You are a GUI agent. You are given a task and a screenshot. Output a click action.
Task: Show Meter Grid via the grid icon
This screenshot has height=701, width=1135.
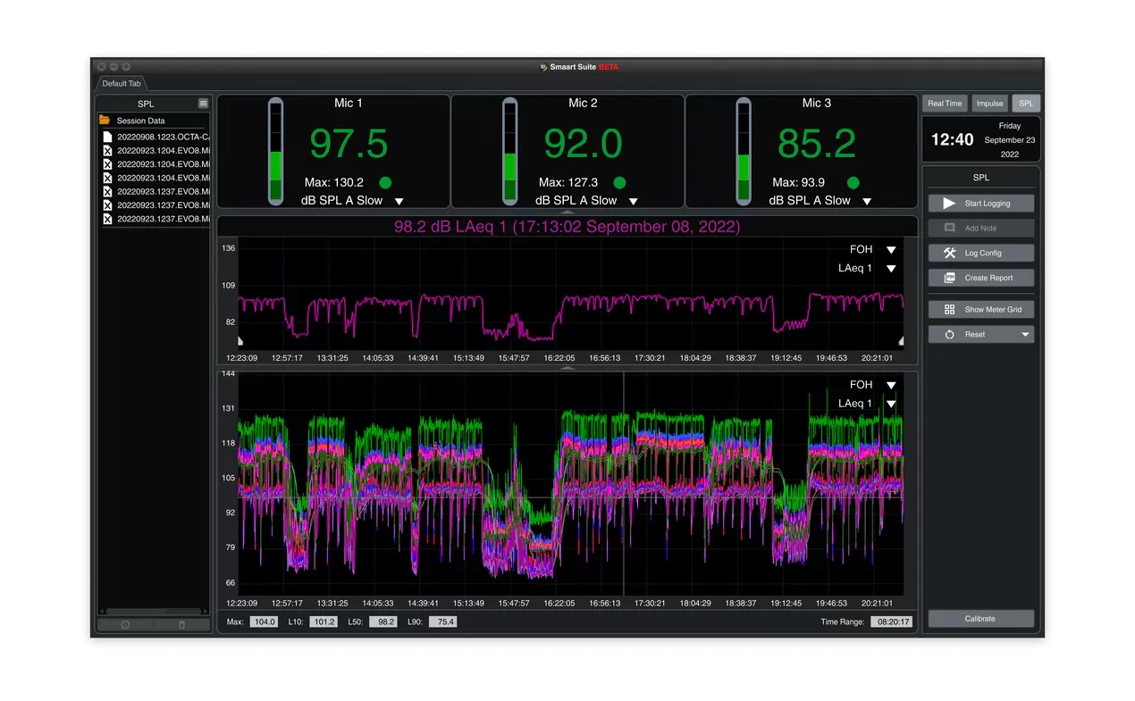(x=981, y=310)
